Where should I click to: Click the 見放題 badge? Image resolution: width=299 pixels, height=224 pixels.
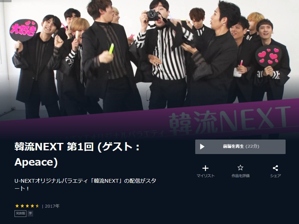20,213
